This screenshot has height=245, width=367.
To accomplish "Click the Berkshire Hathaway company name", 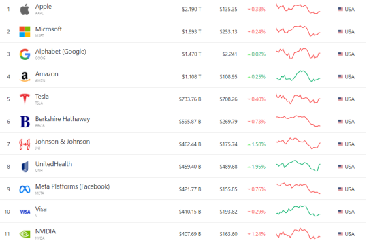I will click(63, 119).
